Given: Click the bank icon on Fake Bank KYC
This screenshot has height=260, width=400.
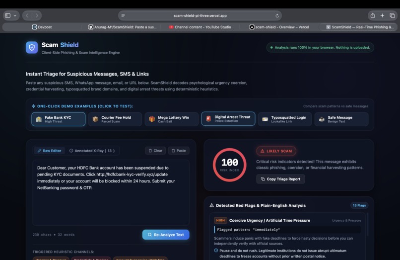Looking at the screenshot, I should click(39, 119).
